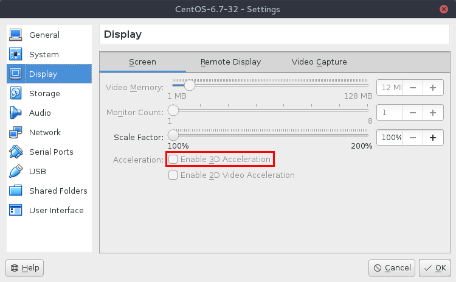Decrease Video Memory with minus button
Viewport: 456px width, 282px height.
(x=413, y=87)
